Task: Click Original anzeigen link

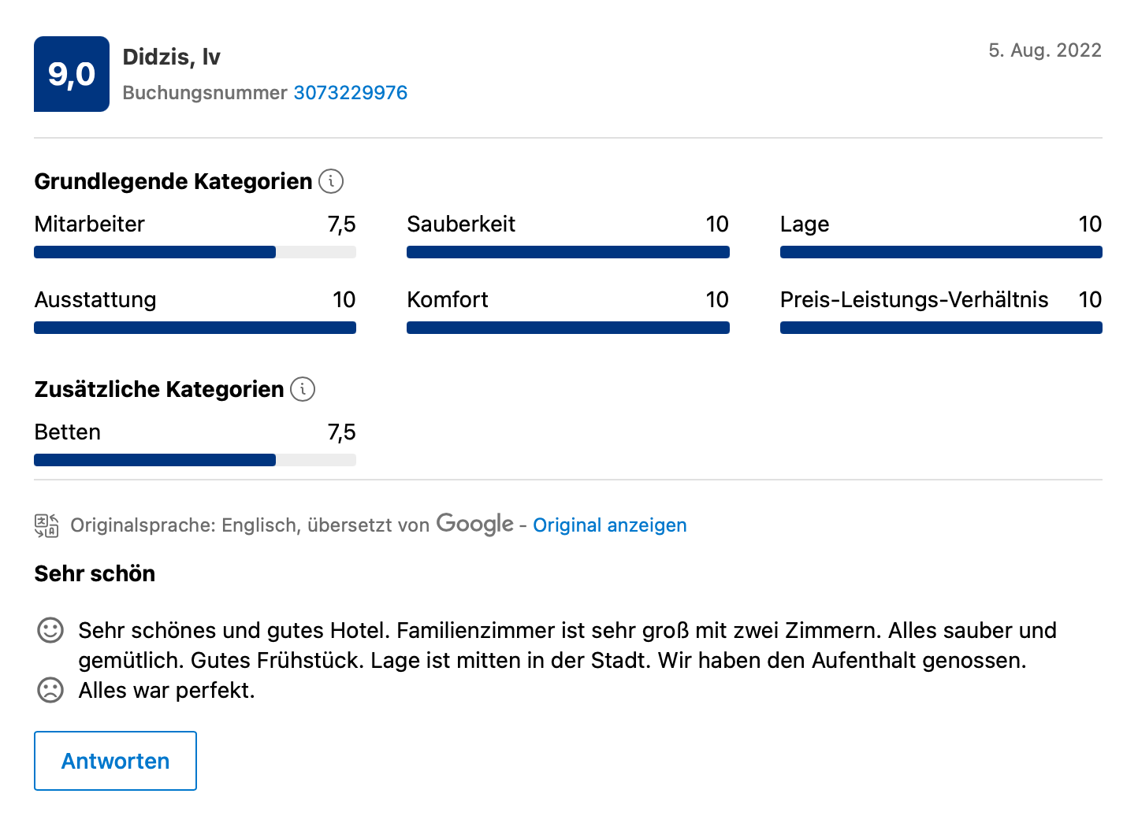Action: (610, 525)
